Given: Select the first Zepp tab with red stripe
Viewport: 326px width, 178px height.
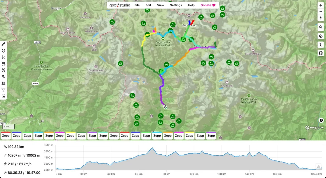Looking at the screenshot, I should pyautogui.click(x=6, y=136).
